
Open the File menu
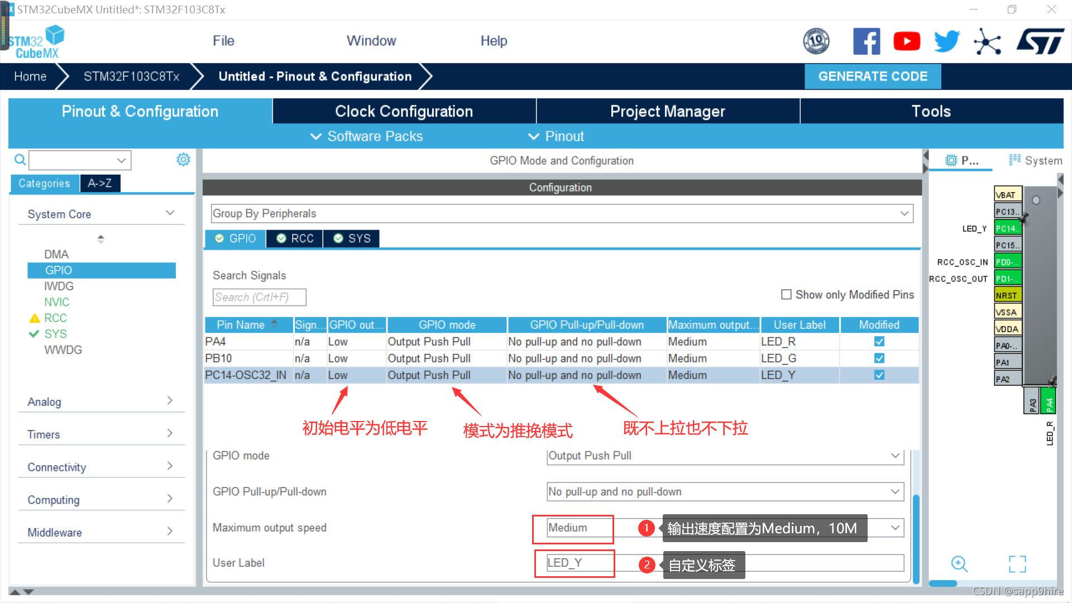pyautogui.click(x=223, y=41)
